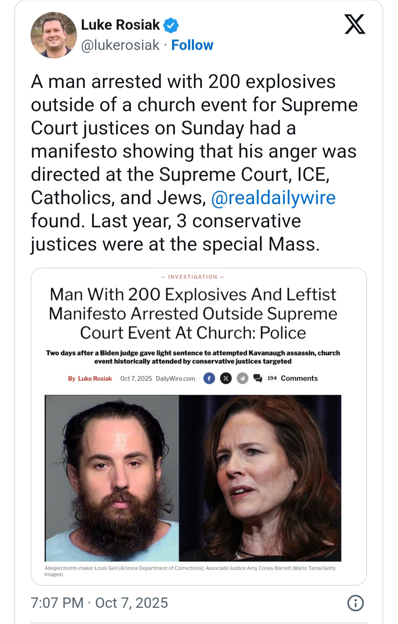Share the article via the X icon

226,378
